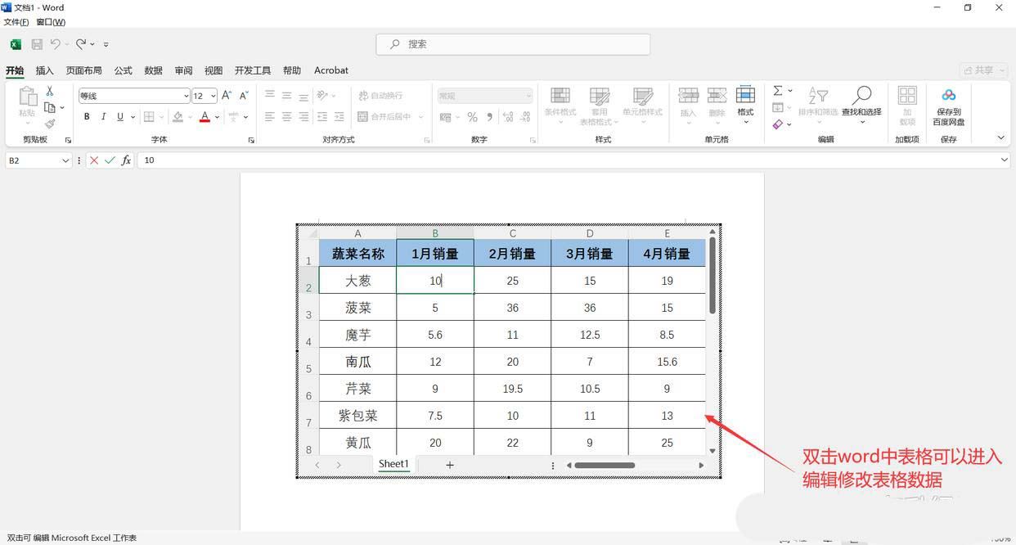Switch to the 数据 ribbon tab

click(x=154, y=70)
